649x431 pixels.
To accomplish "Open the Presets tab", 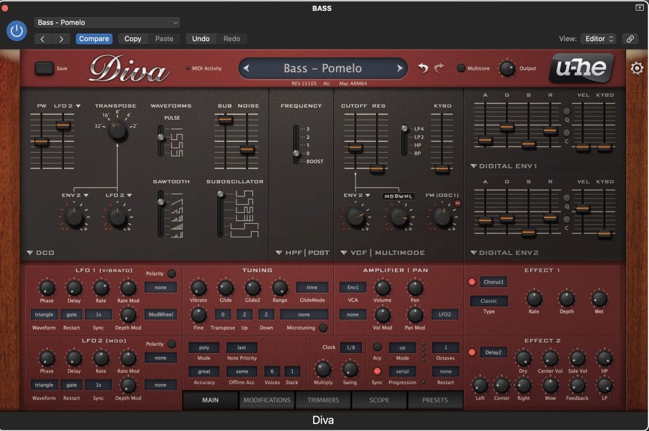I will (434, 400).
